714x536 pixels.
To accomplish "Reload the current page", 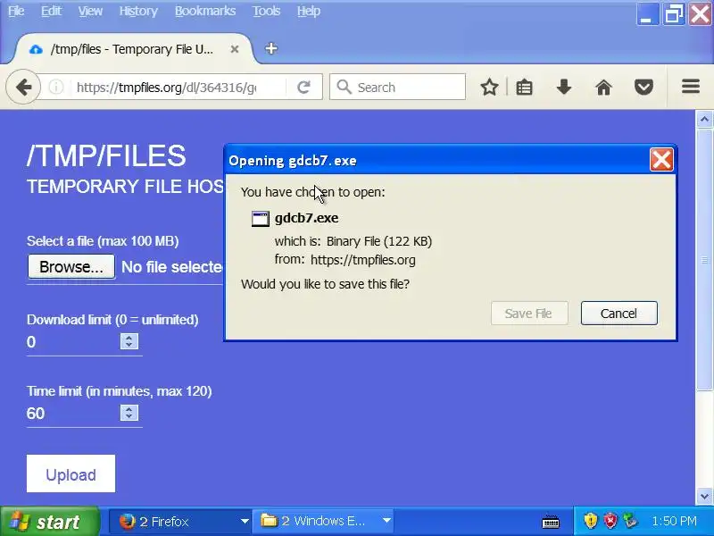I will [303, 87].
